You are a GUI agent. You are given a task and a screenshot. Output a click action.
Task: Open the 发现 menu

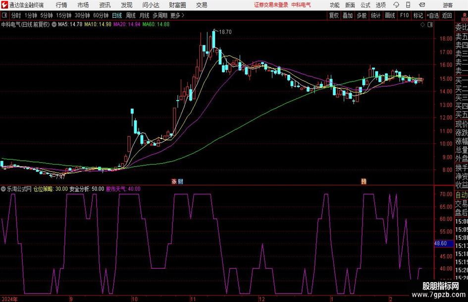point(127,5)
